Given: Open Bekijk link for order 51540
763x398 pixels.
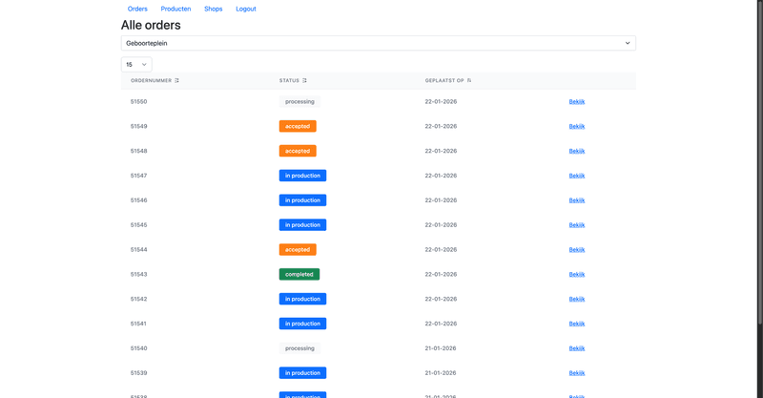Looking at the screenshot, I should pos(577,348).
